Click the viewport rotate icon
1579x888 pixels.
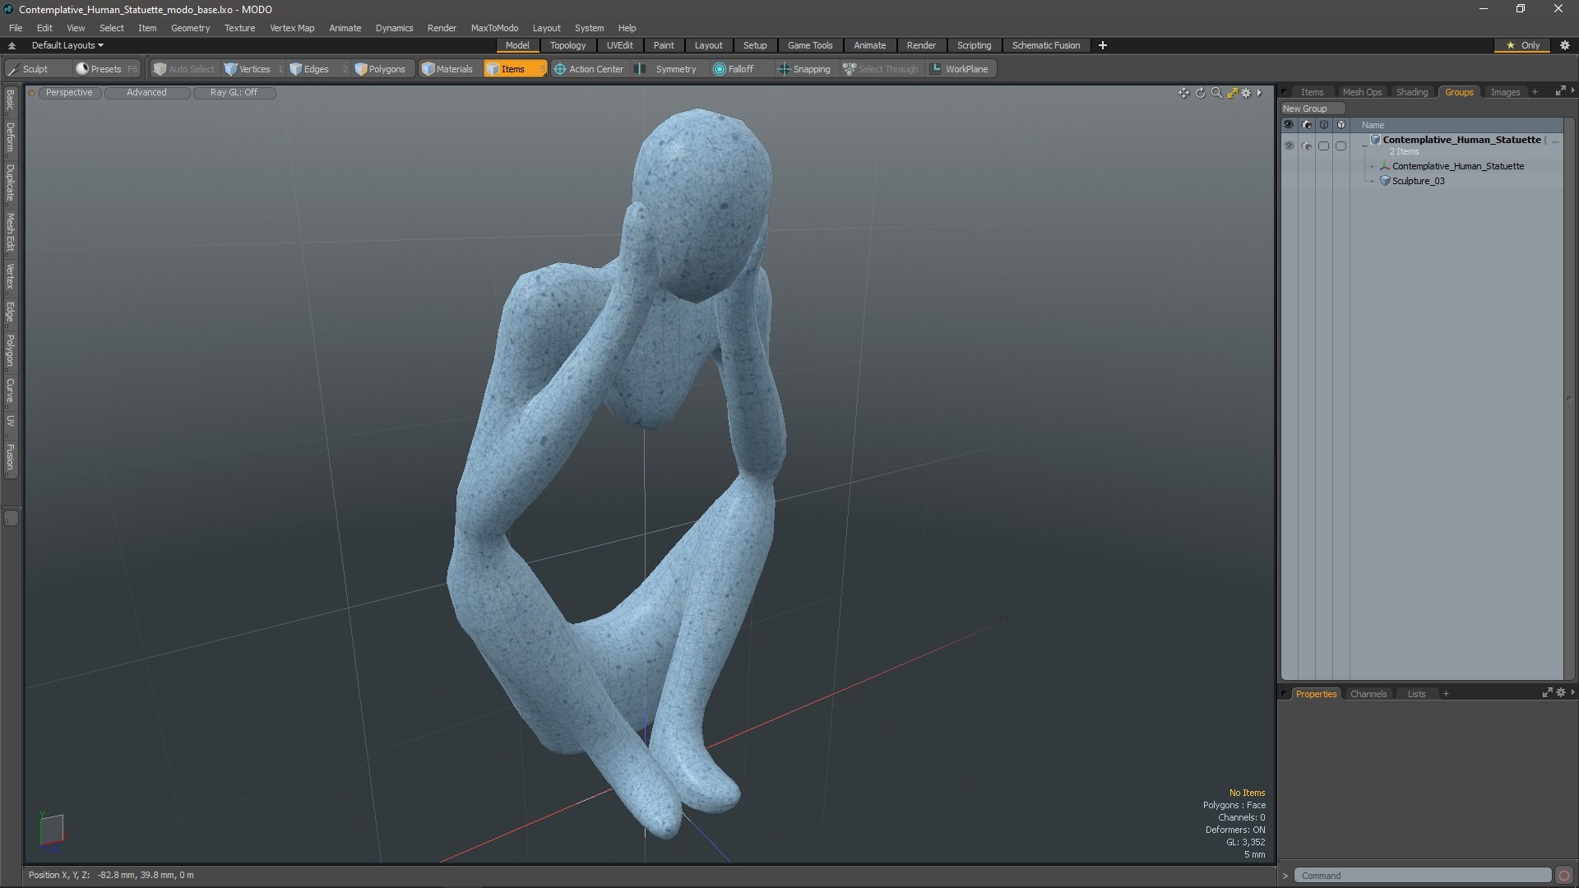coord(1200,93)
